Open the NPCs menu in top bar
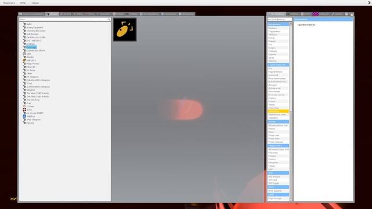372x209 pixels. [x=23, y=3]
